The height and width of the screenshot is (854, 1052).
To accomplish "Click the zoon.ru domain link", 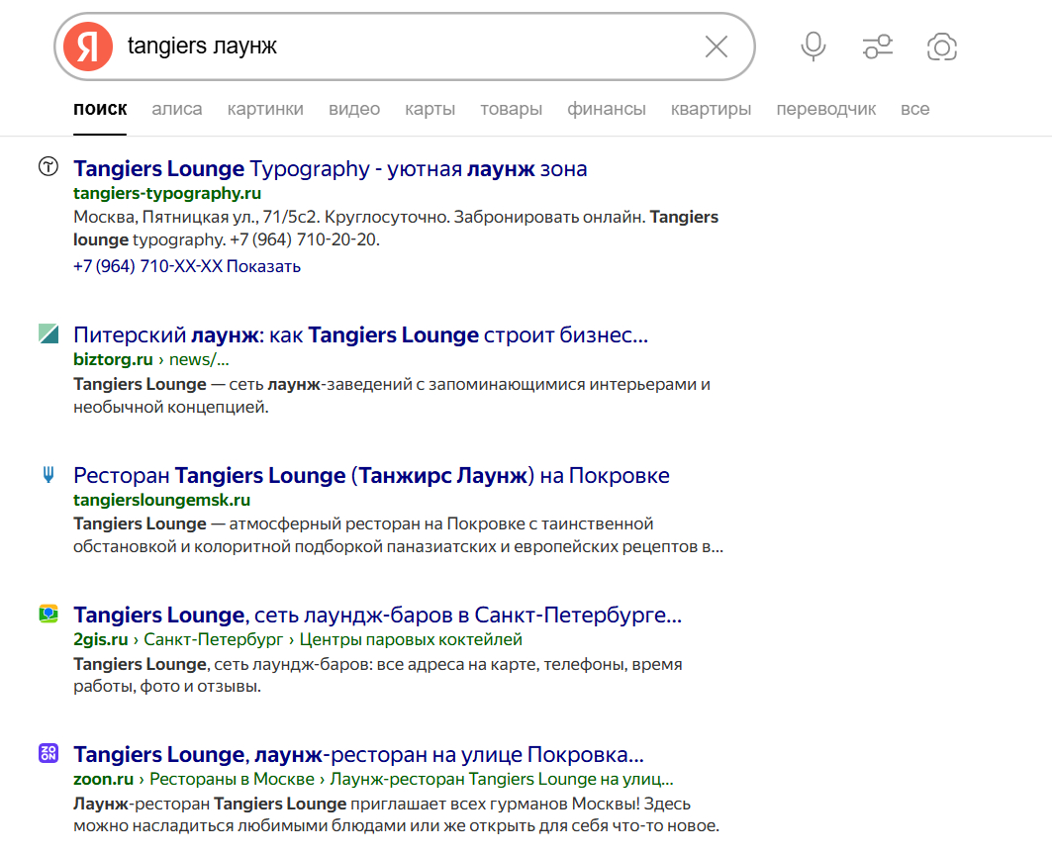I will [x=103, y=779].
